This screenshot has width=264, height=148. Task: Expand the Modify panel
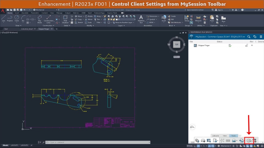tap(90, 26)
